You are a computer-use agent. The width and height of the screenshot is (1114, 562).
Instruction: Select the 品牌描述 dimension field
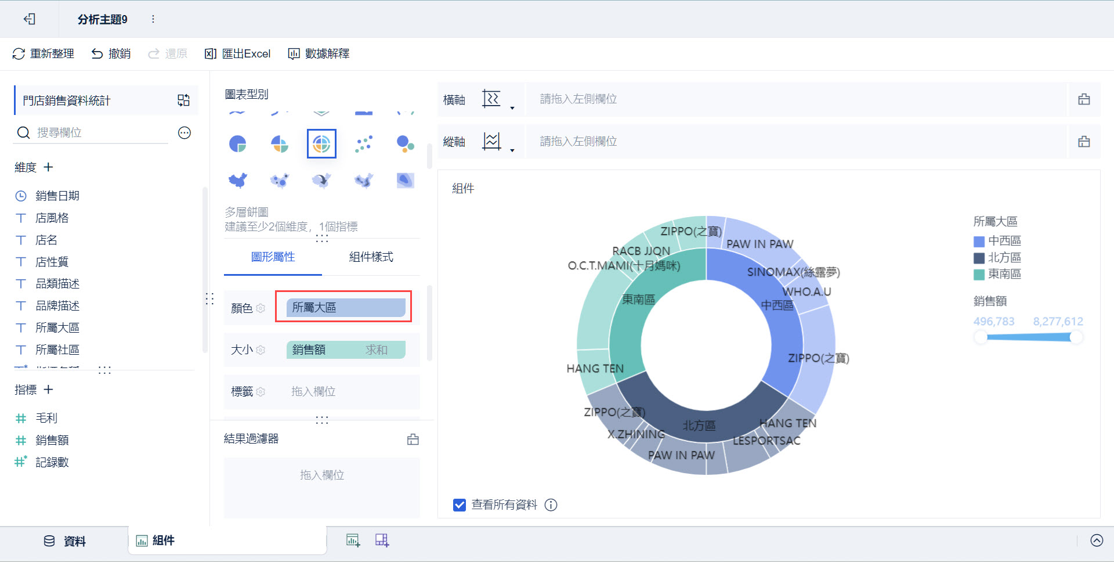pos(57,306)
